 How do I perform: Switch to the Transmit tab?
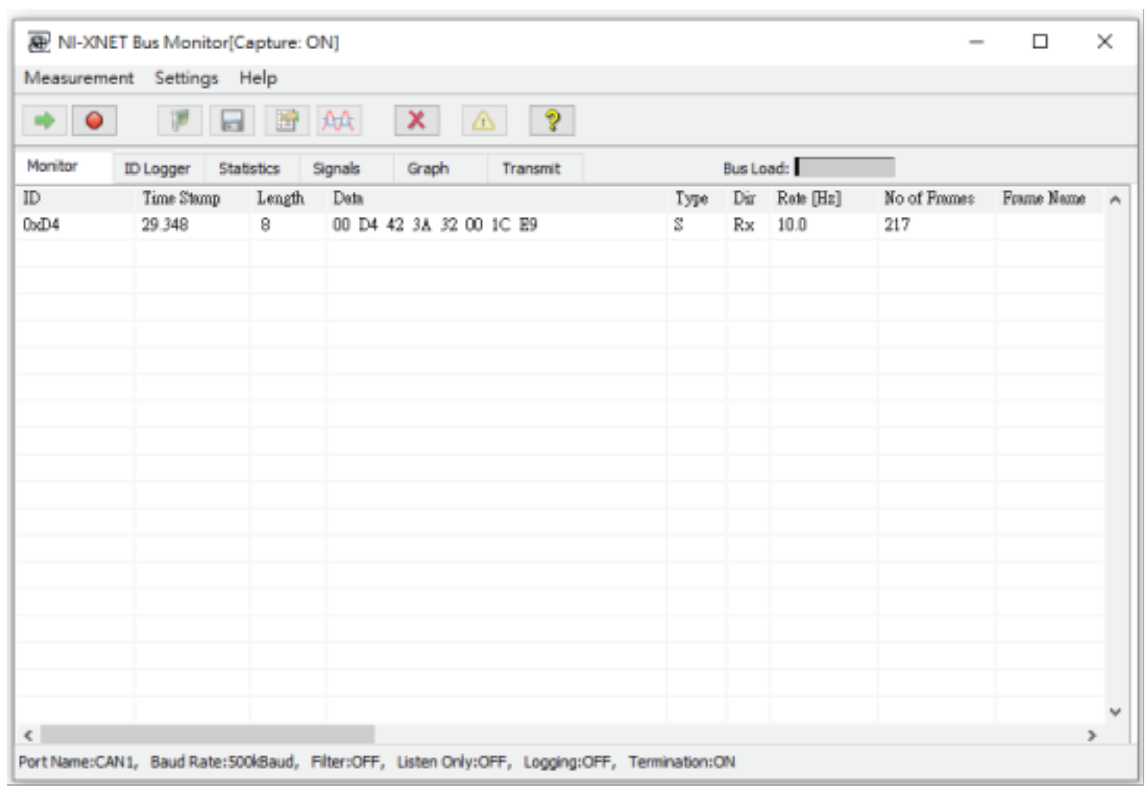click(x=531, y=169)
